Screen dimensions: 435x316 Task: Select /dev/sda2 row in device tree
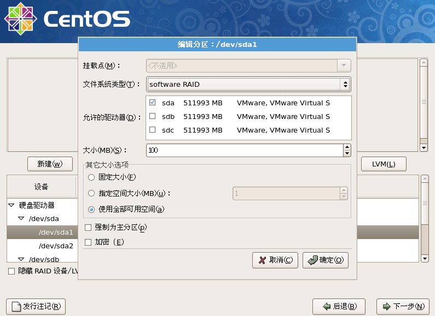[42, 246]
